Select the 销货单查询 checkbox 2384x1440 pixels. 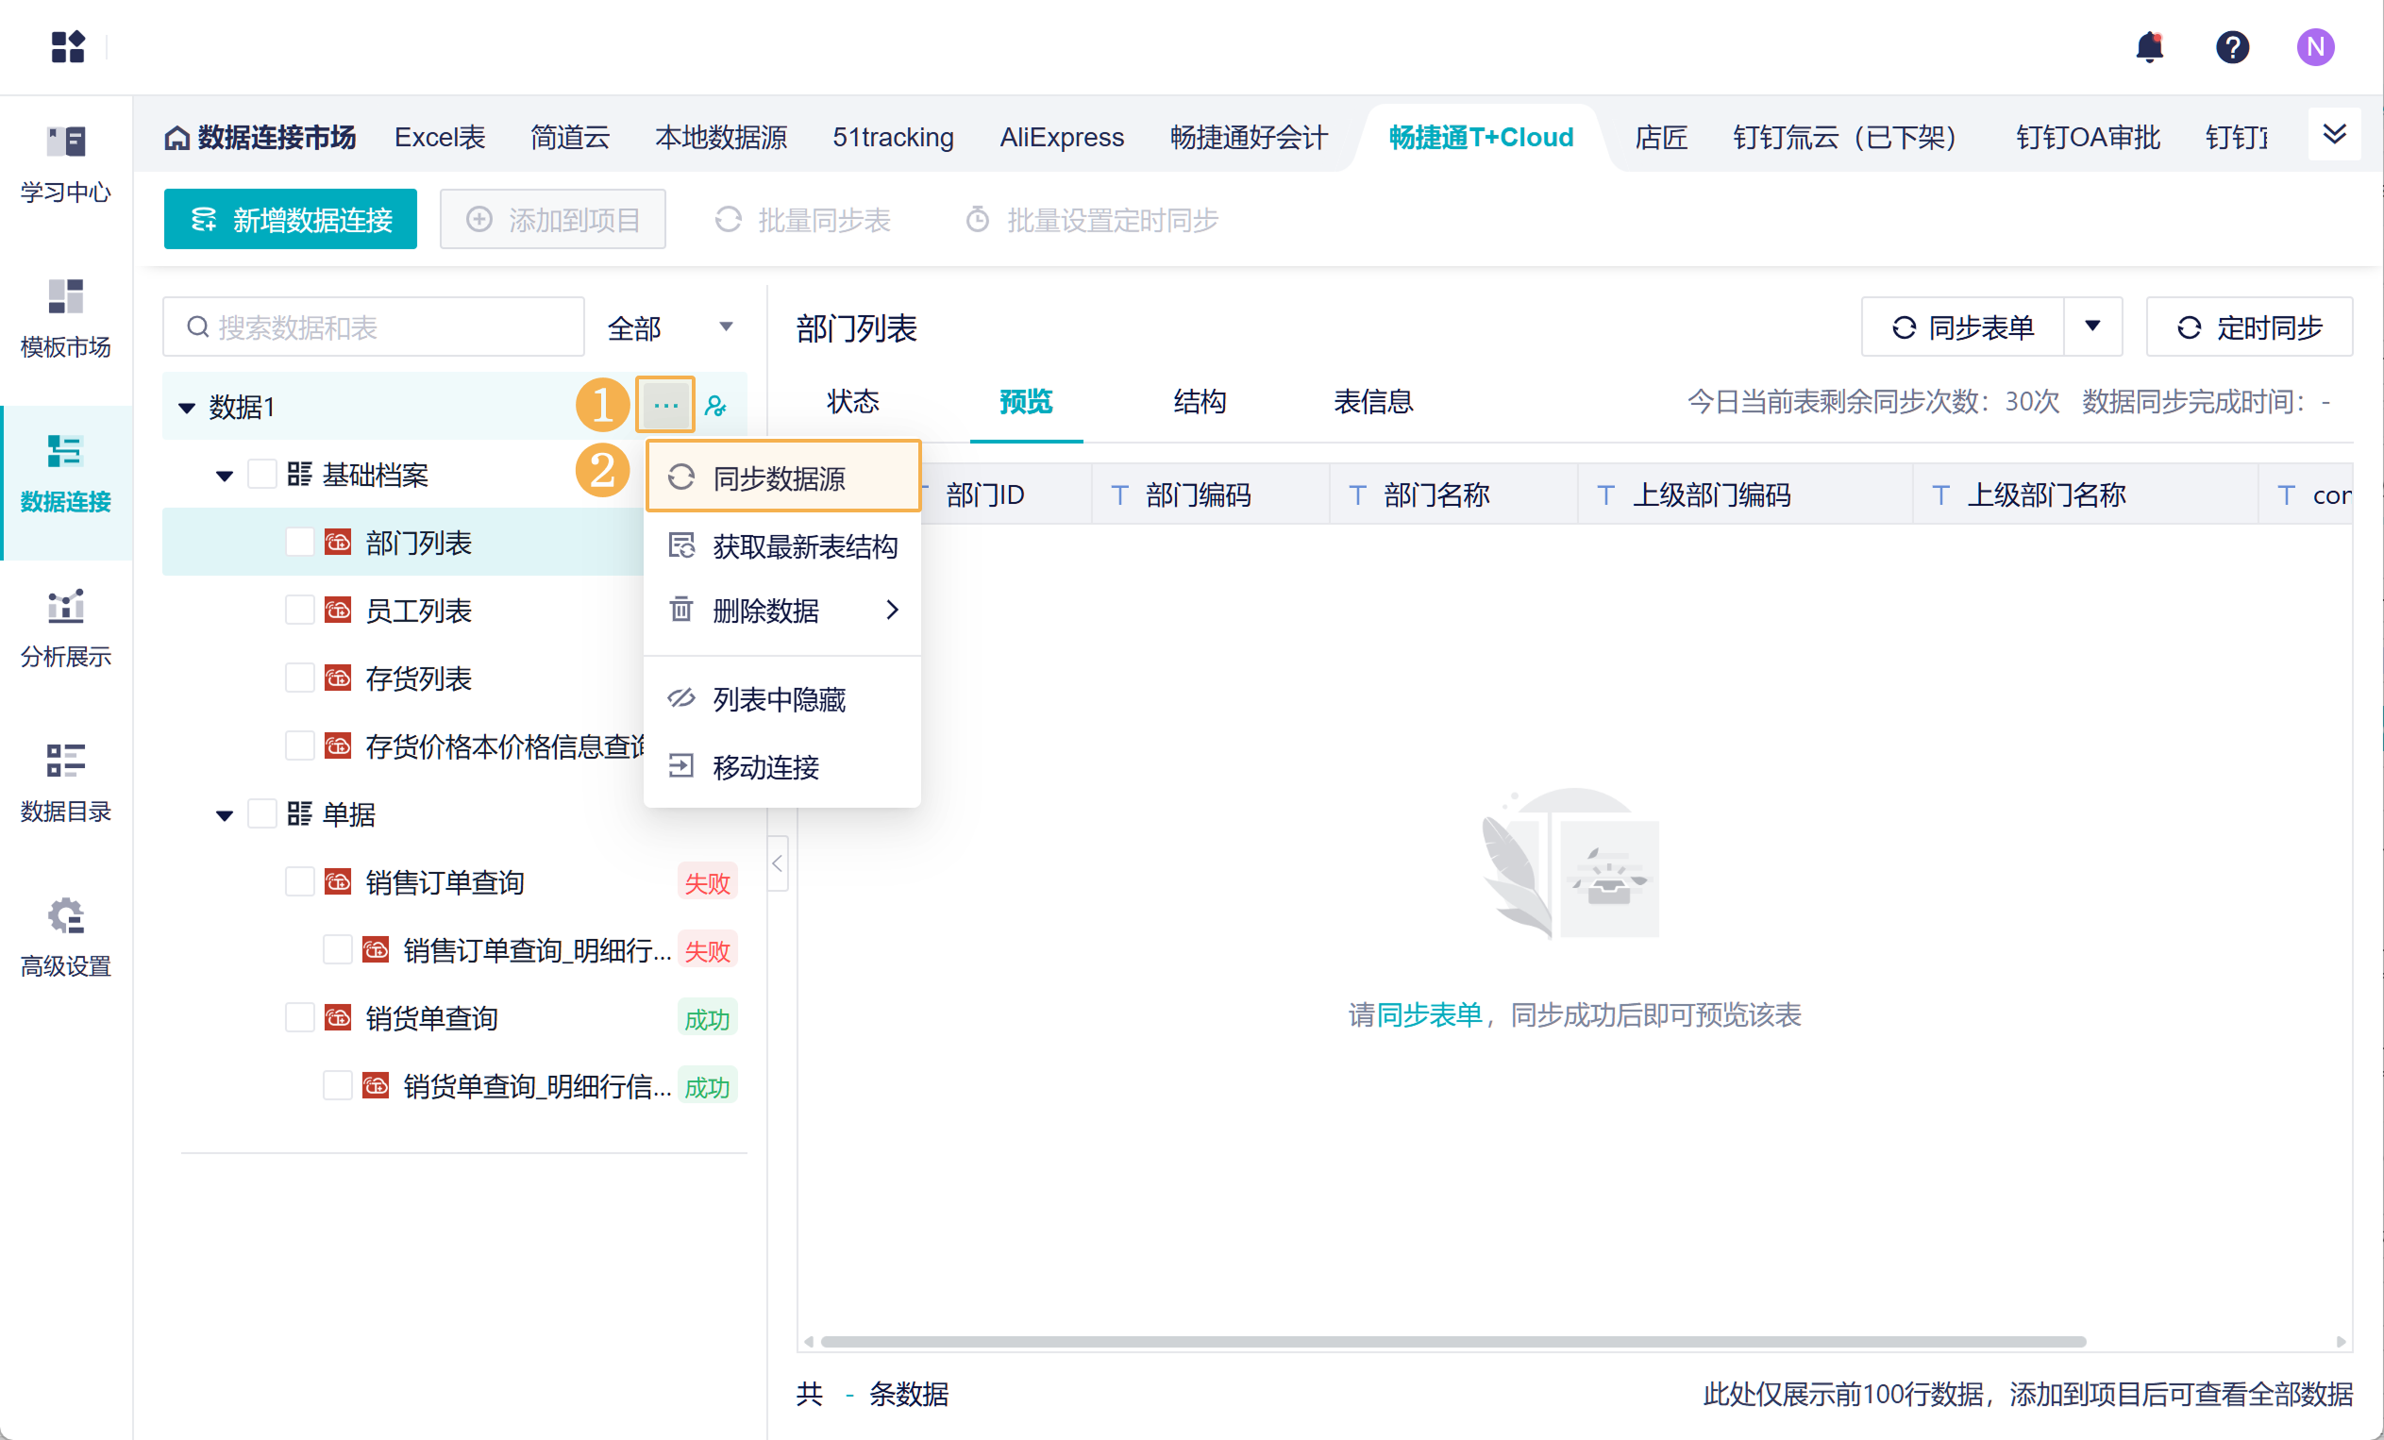point(300,1017)
